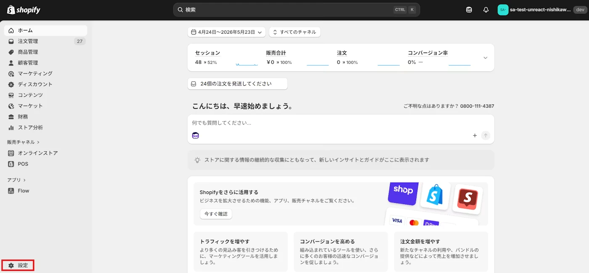Click the POS bag icon
The image size is (589, 273).
coord(11,164)
